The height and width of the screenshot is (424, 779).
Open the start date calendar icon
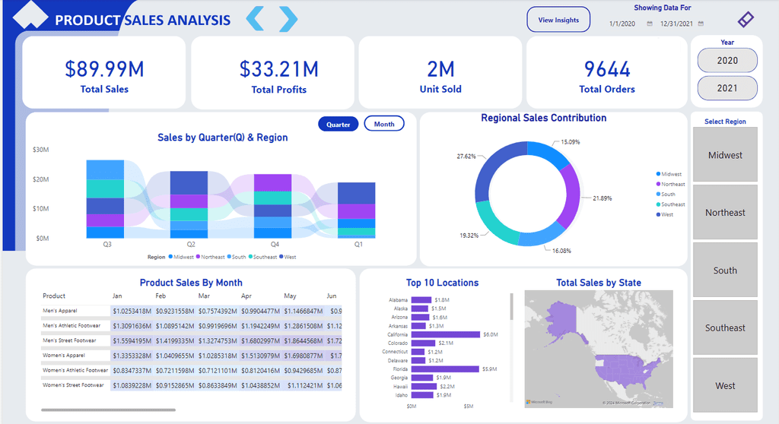point(650,24)
